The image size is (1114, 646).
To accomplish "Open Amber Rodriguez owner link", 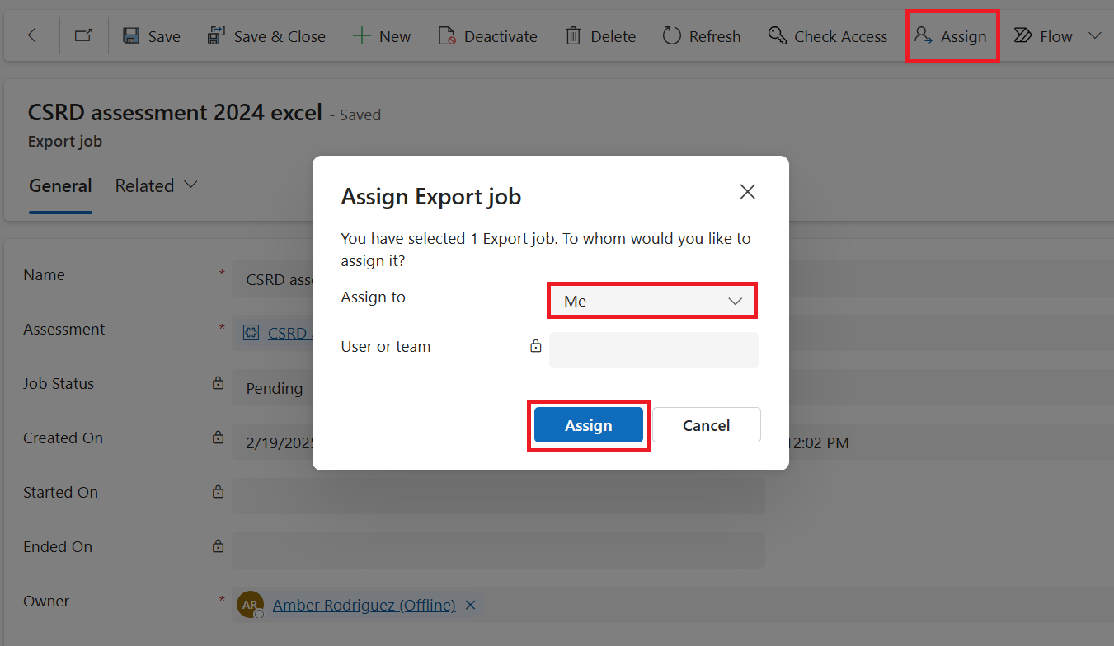I will coord(364,605).
